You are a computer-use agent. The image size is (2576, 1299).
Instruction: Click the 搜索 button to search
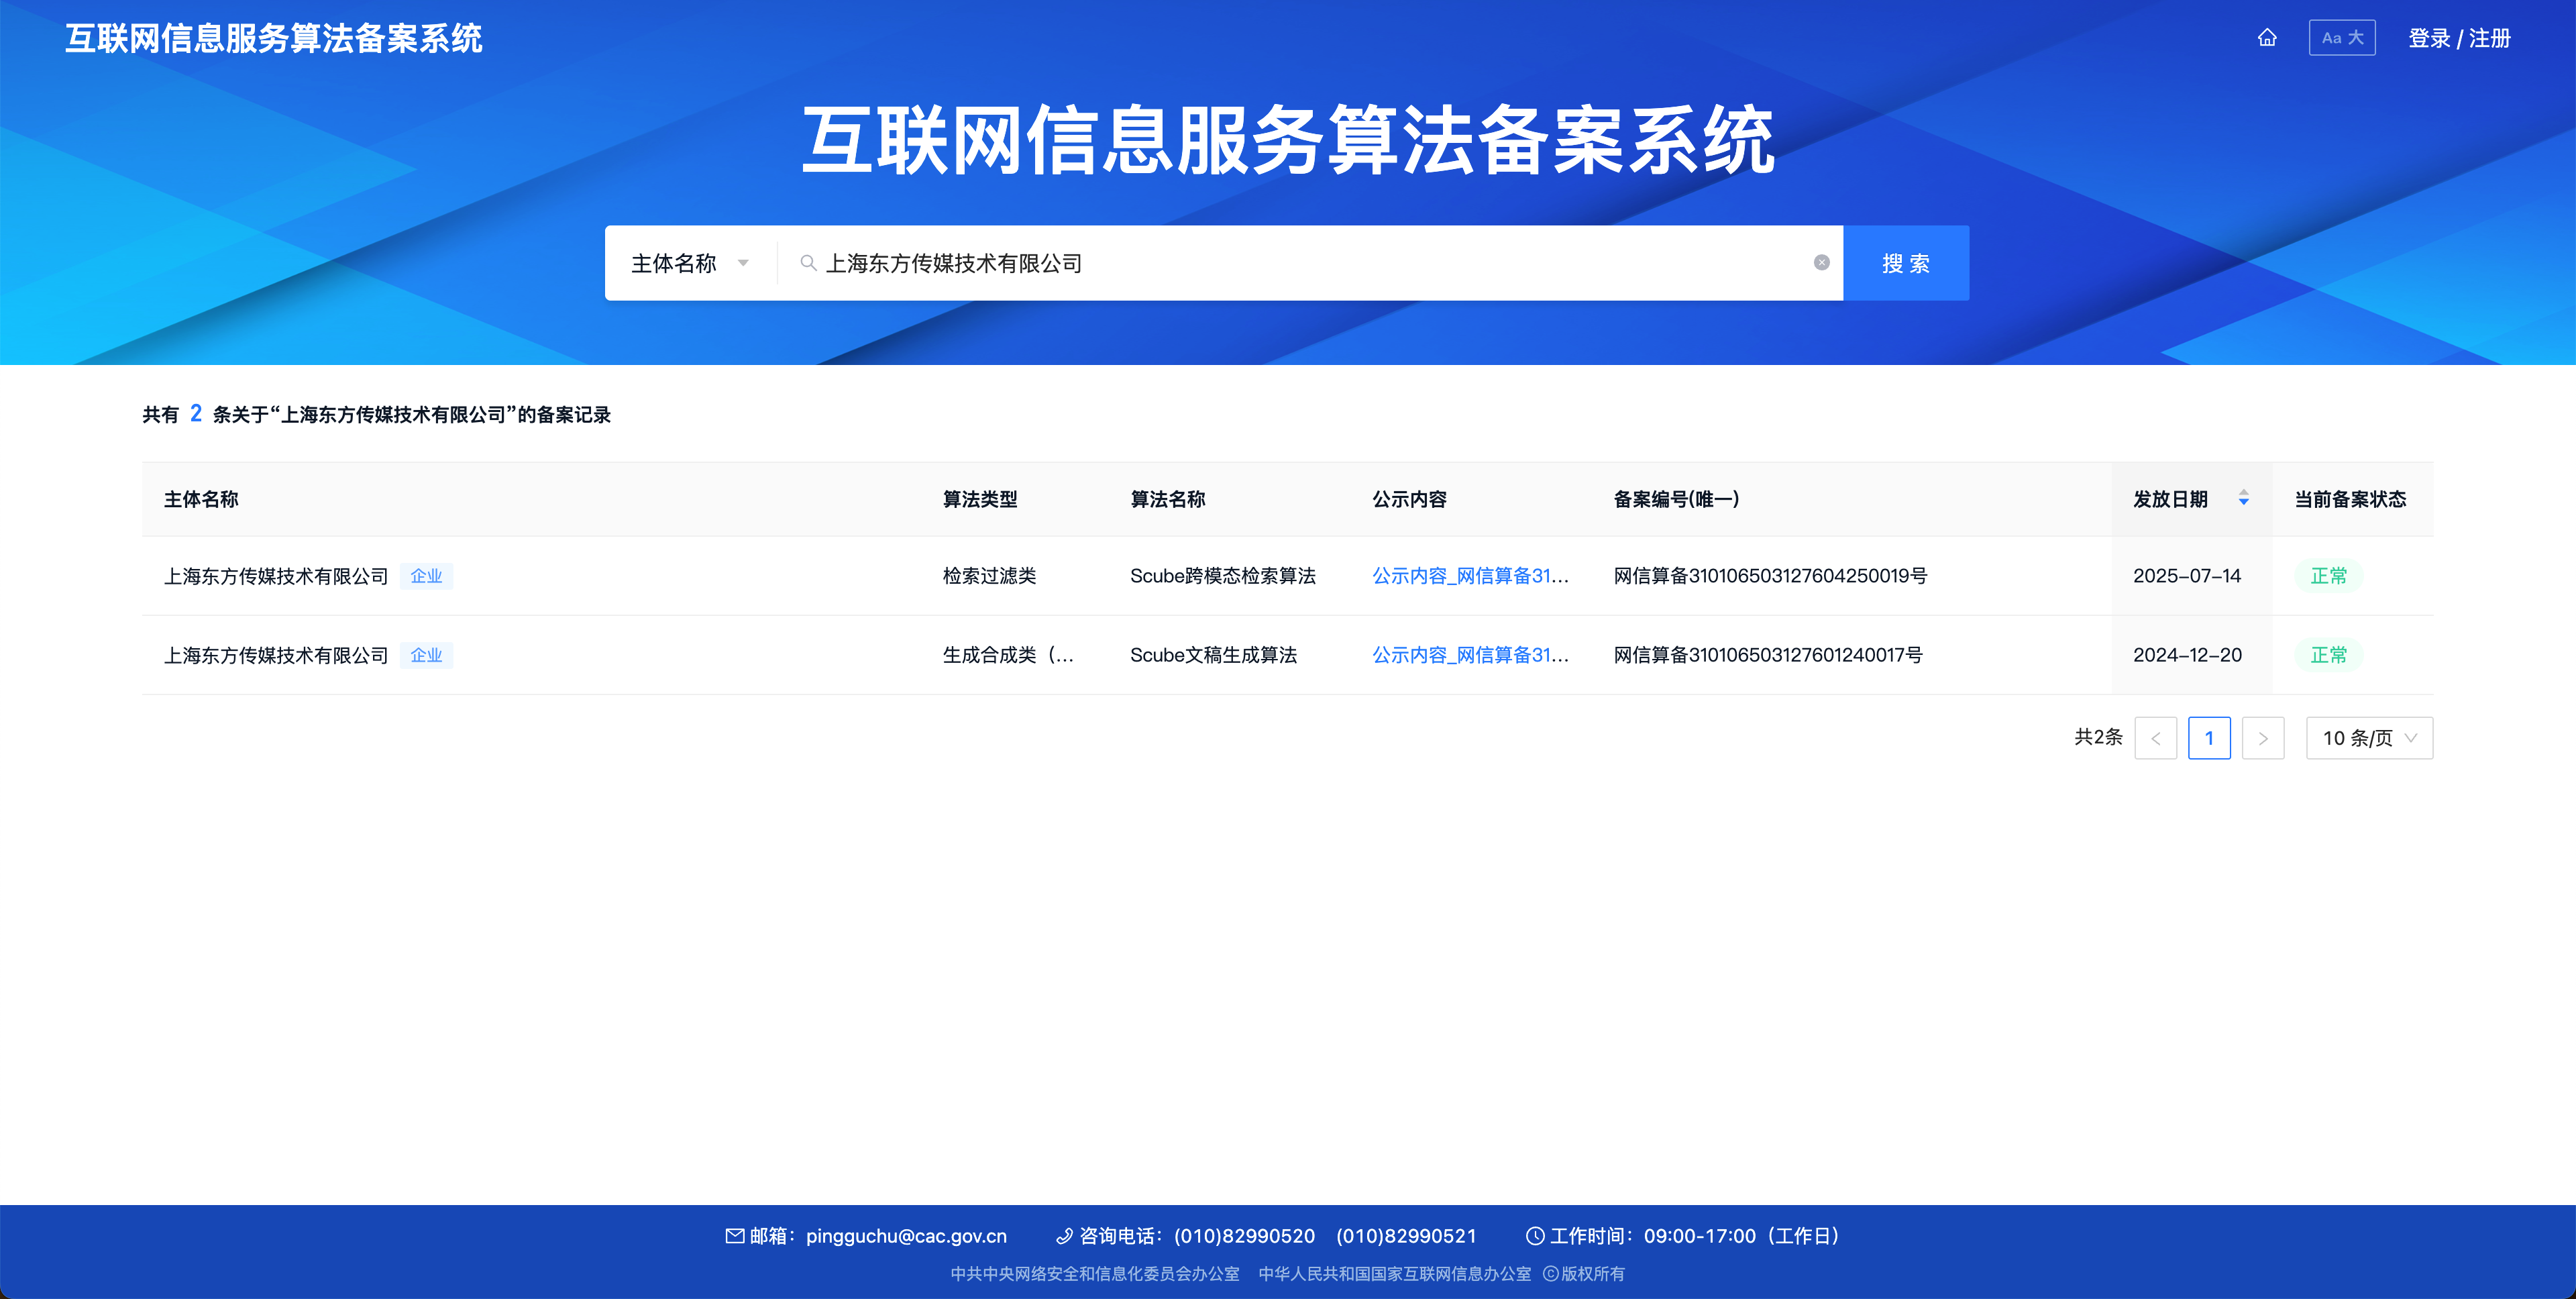1905,262
